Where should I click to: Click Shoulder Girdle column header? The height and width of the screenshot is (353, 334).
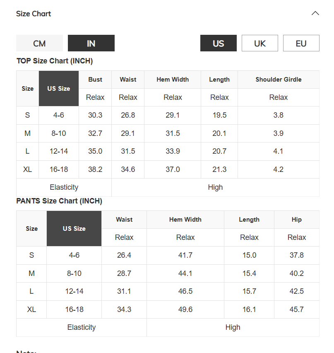click(279, 80)
